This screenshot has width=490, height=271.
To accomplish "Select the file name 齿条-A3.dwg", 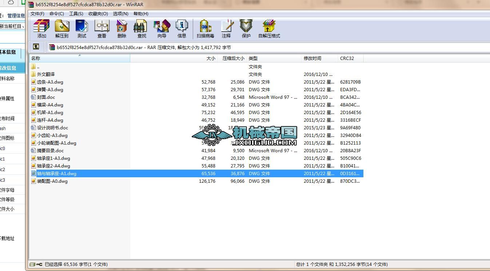I will [x=50, y=82].
